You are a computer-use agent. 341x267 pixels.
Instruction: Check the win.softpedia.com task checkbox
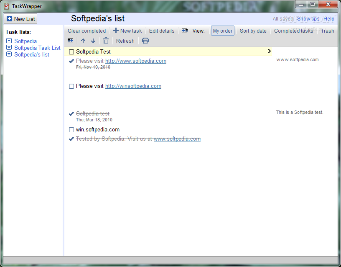71,130
